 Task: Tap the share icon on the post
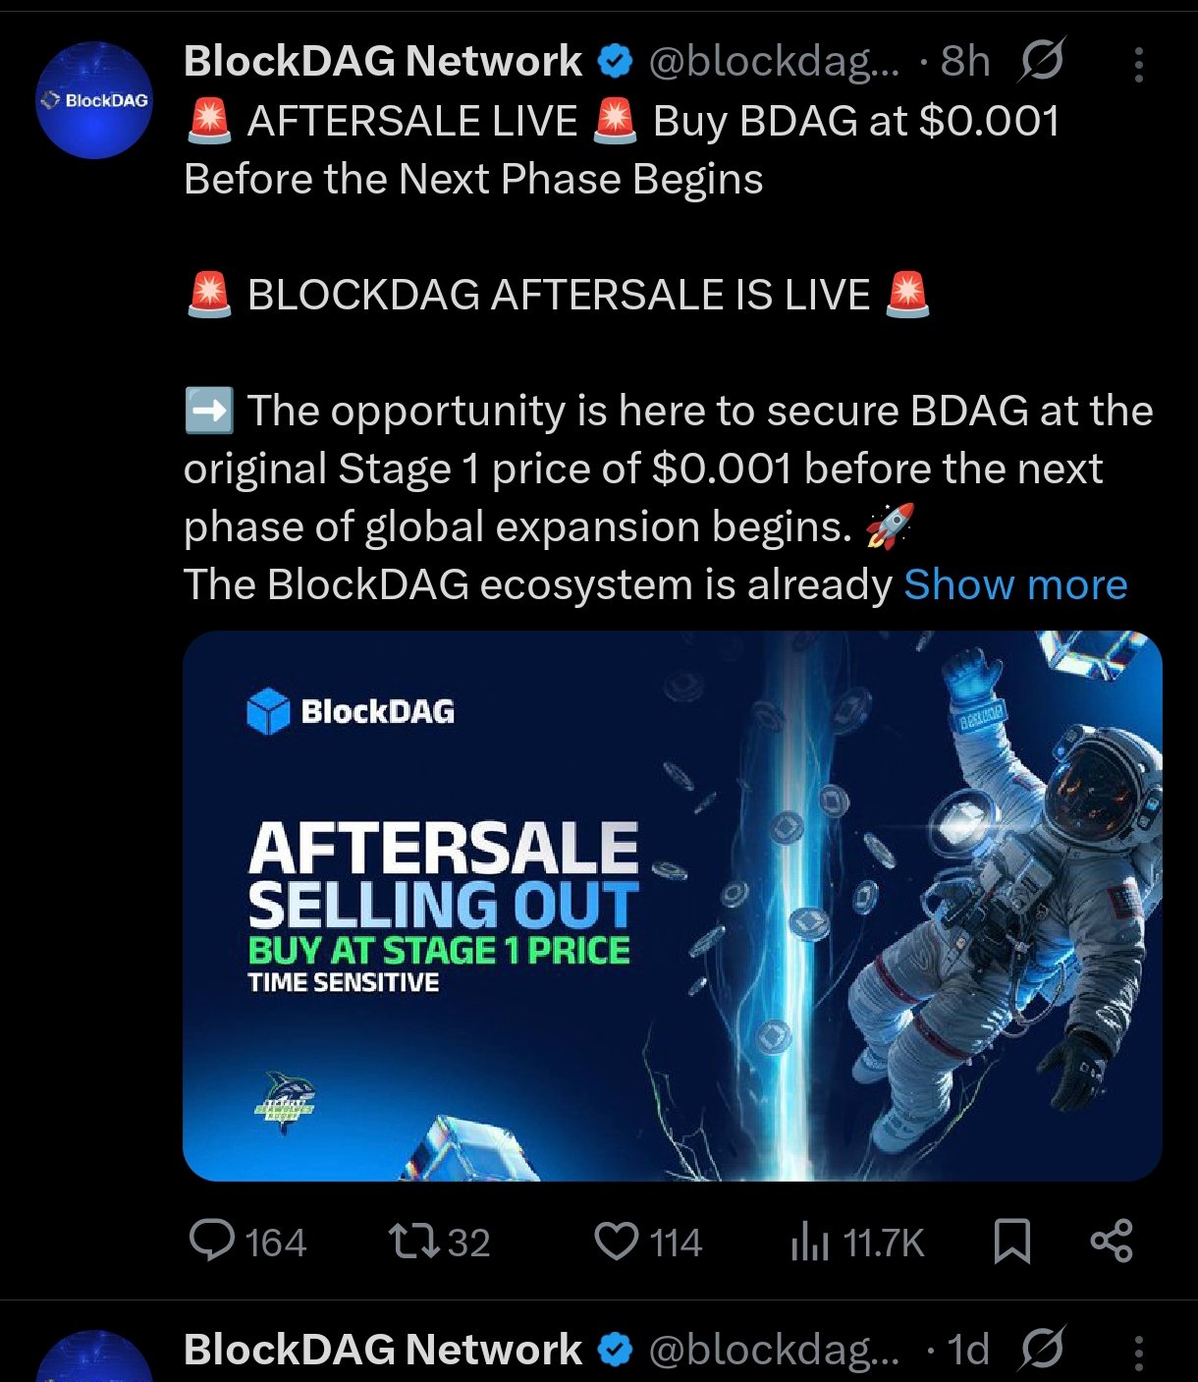pyautogui.click(x=1112, y=1242)
